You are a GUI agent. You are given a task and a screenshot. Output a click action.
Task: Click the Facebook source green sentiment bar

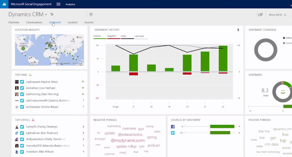[222, 126]
